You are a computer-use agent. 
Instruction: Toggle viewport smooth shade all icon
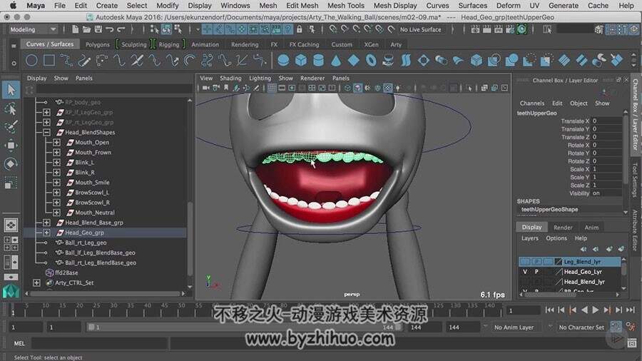tap(357, 88)
